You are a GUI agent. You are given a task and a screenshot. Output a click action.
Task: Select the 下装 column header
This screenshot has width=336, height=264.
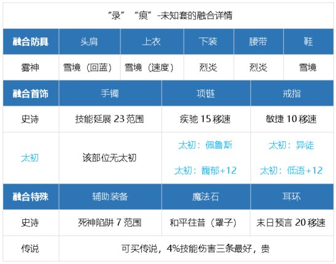click(x=209, y=42)
